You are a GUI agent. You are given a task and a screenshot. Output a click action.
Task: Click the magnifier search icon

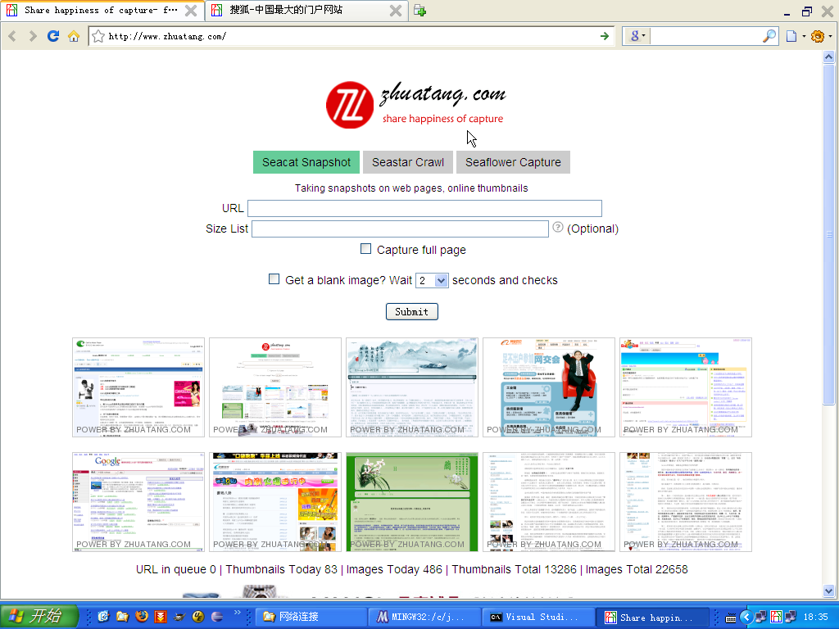[x=769, y=36]
